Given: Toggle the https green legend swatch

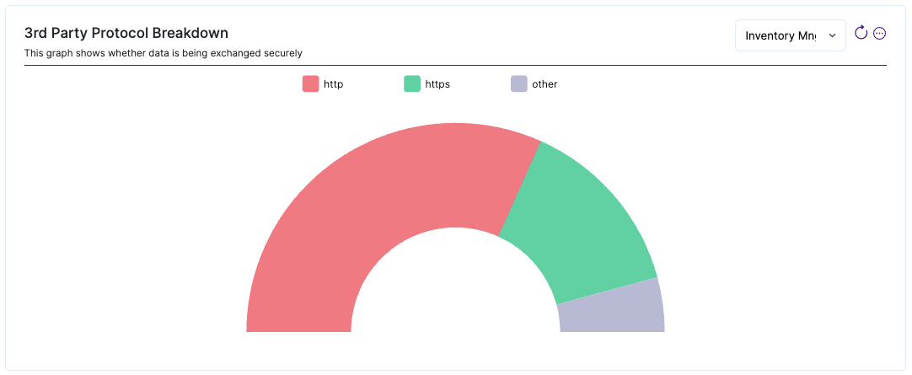Looking at the screenshot, I should [412, 83].
